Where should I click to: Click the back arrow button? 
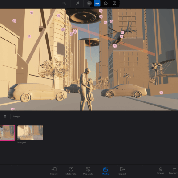pyautogui.click(x=89, y=4)
